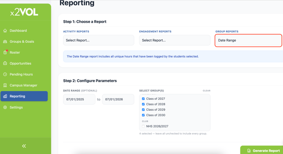Click the Class of 2027 label
This screenshot has width=283, height=154.
pyautogui.click(x=155, y=98)
